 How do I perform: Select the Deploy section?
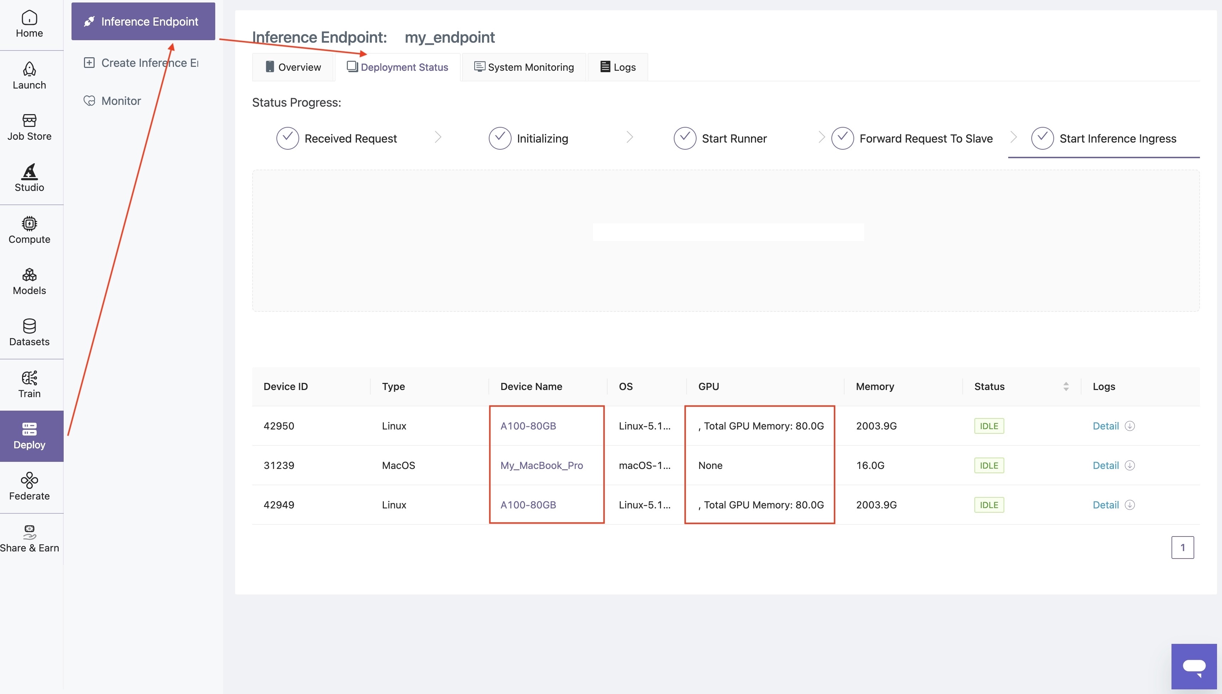(31, 436)
